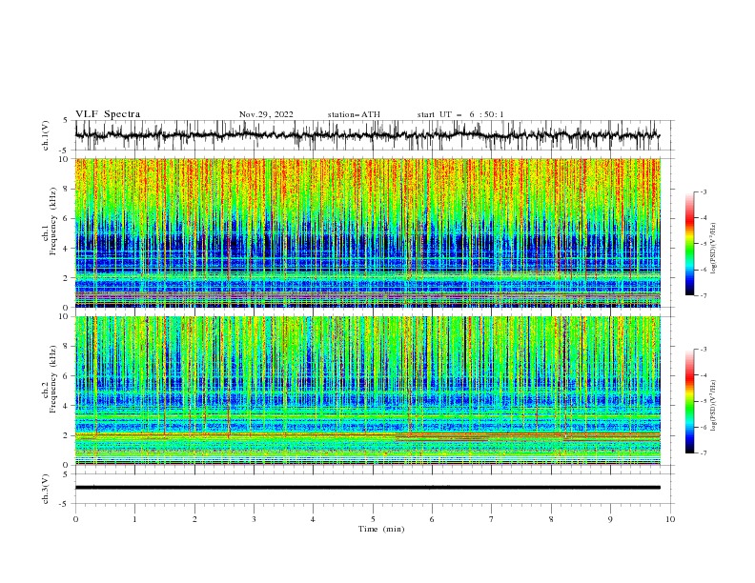
Task: Click the ch.2 "Frequency (kHz)" axis label
Action: [x=52, y=379]
